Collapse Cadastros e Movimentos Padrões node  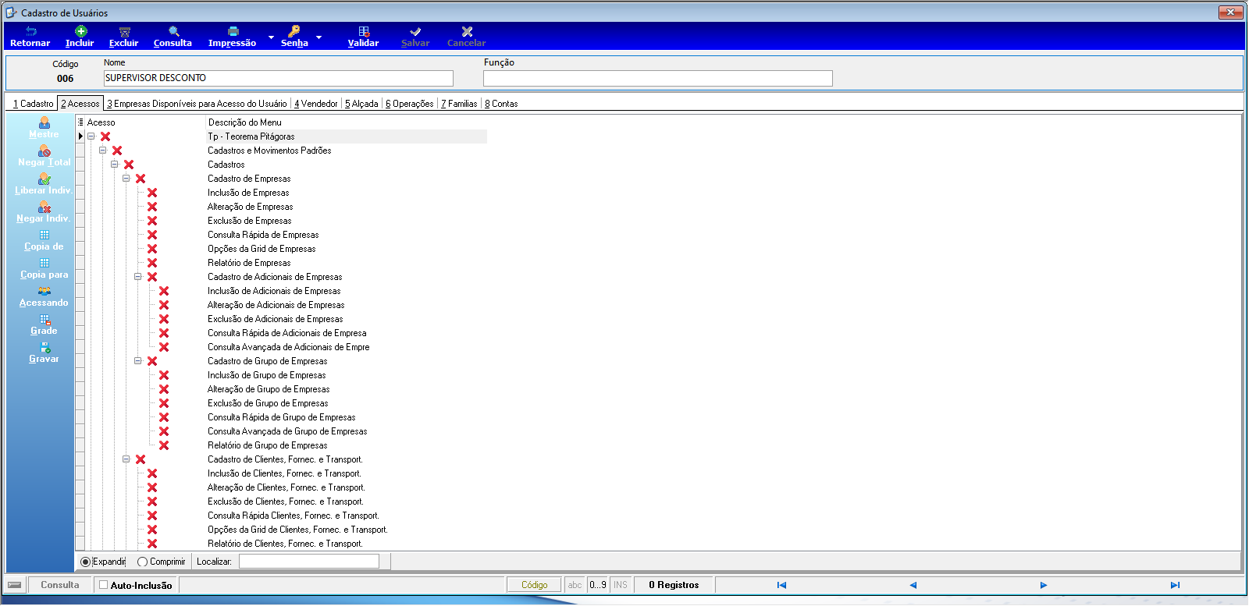[x=103, y=151]
